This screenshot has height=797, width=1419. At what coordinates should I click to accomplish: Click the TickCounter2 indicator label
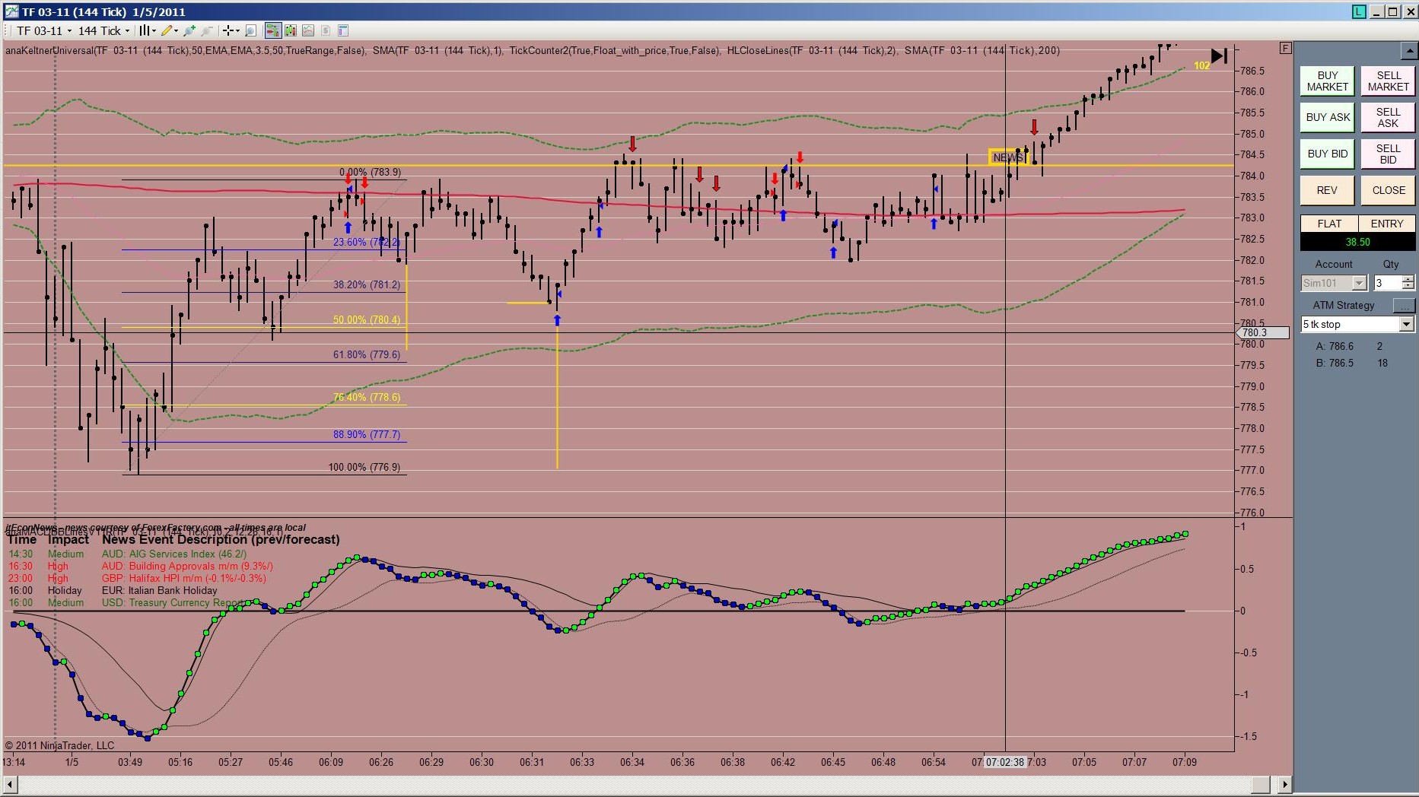click(614, 50)
